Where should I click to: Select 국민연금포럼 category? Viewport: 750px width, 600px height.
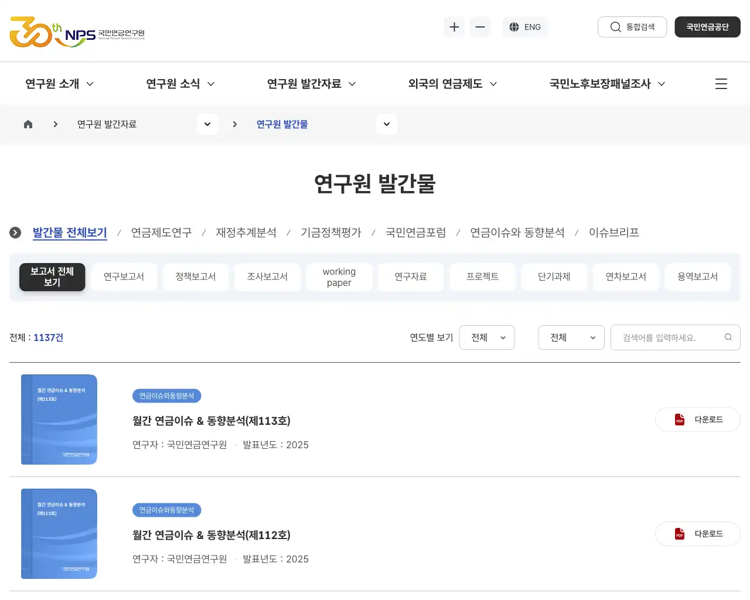(416, 233)
